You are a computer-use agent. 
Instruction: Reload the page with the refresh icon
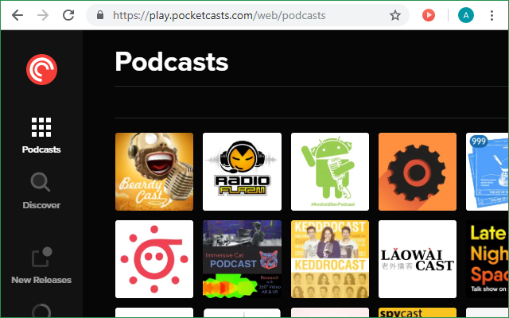click(x=68, y=15)
